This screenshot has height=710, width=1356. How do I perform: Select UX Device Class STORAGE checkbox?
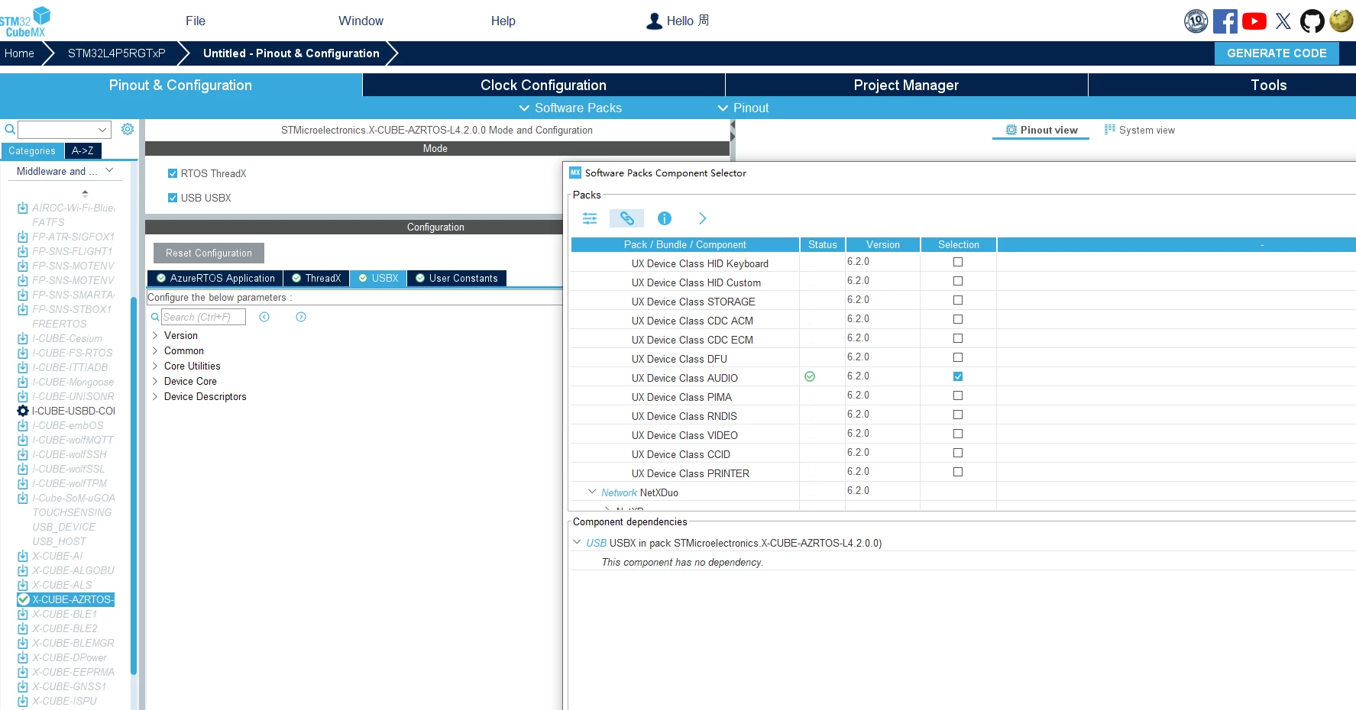958,300
